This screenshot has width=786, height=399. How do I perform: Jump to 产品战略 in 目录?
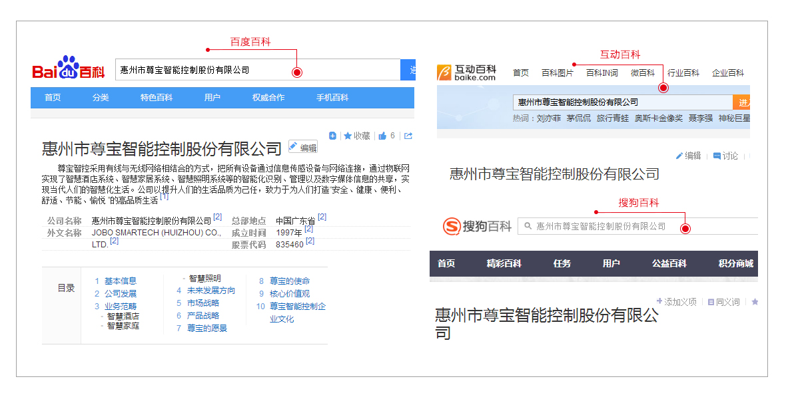click(x=203, y=315)
